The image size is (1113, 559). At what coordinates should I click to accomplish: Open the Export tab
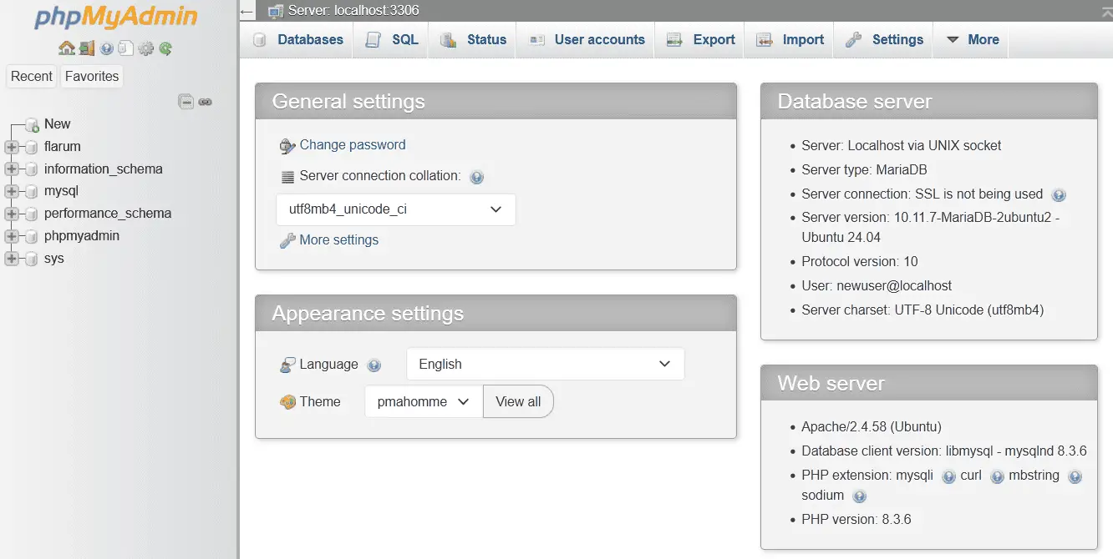700,39
